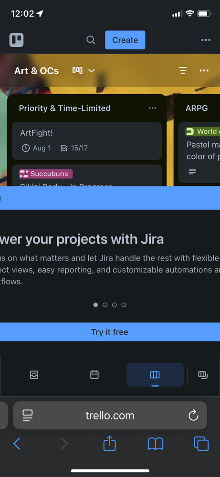Switch to the Board tab icon
Viewport: 220px width, 477px height.
tap(155, 375)
